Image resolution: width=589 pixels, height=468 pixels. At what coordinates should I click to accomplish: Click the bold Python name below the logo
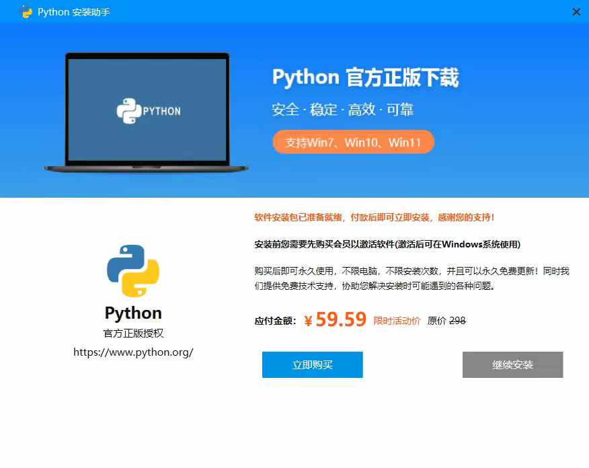pos(133,313)
